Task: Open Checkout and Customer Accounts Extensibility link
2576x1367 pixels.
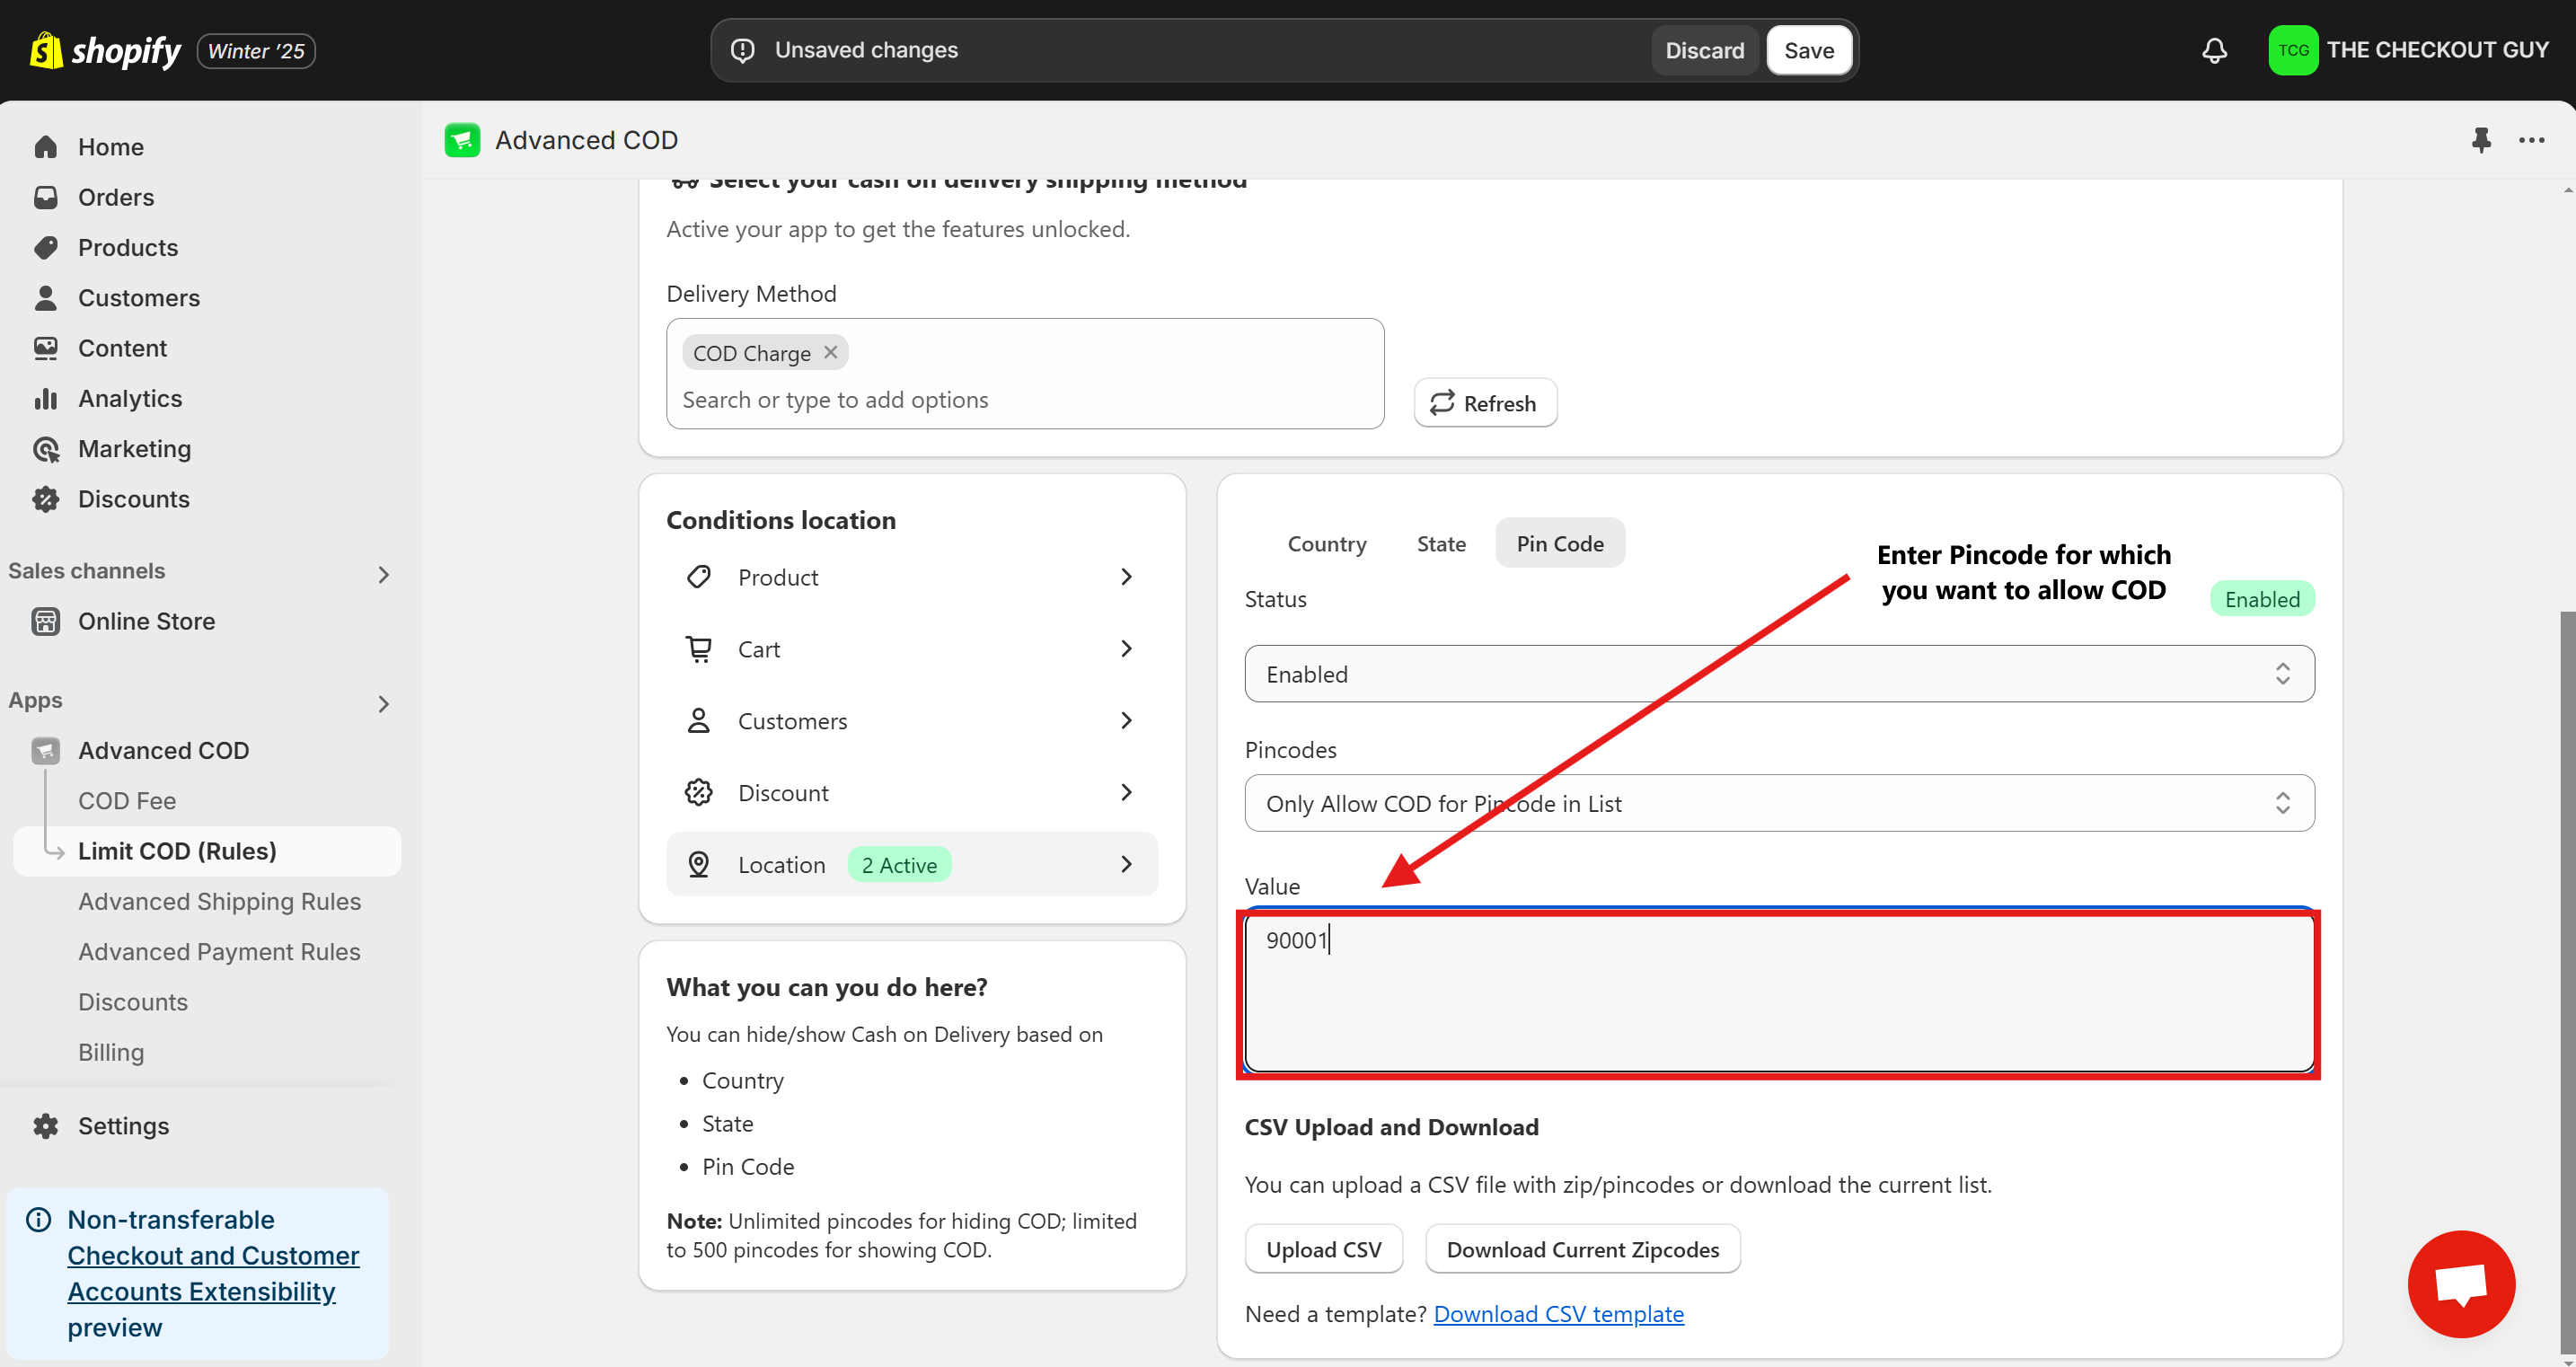Action: click(213, 1274)
